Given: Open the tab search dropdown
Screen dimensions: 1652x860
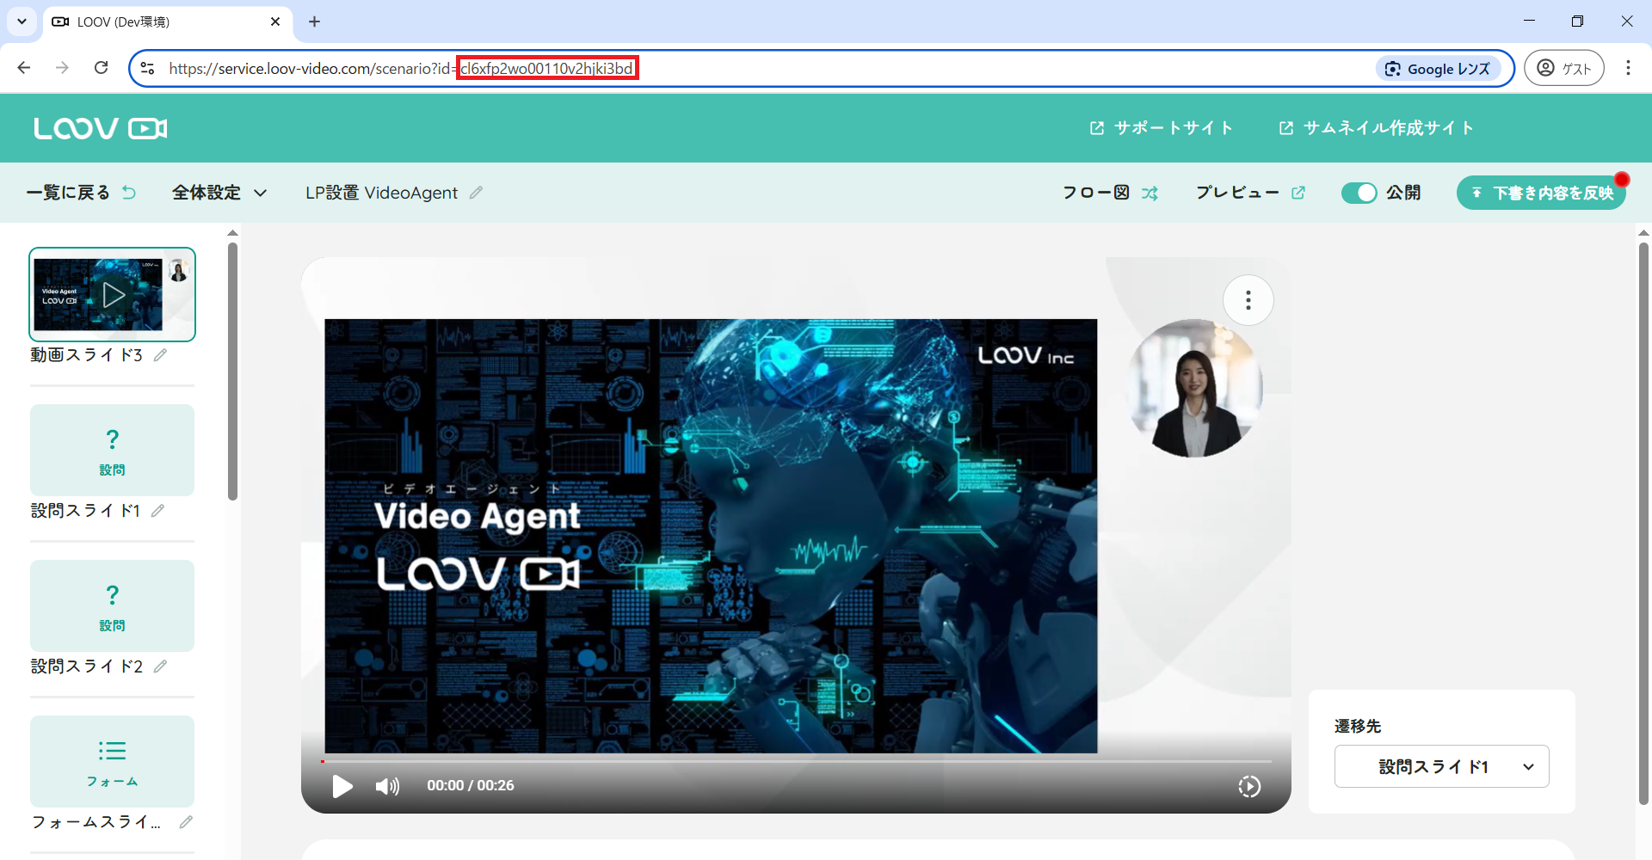Looking at the screenshot, I should [x=22, y=21].
